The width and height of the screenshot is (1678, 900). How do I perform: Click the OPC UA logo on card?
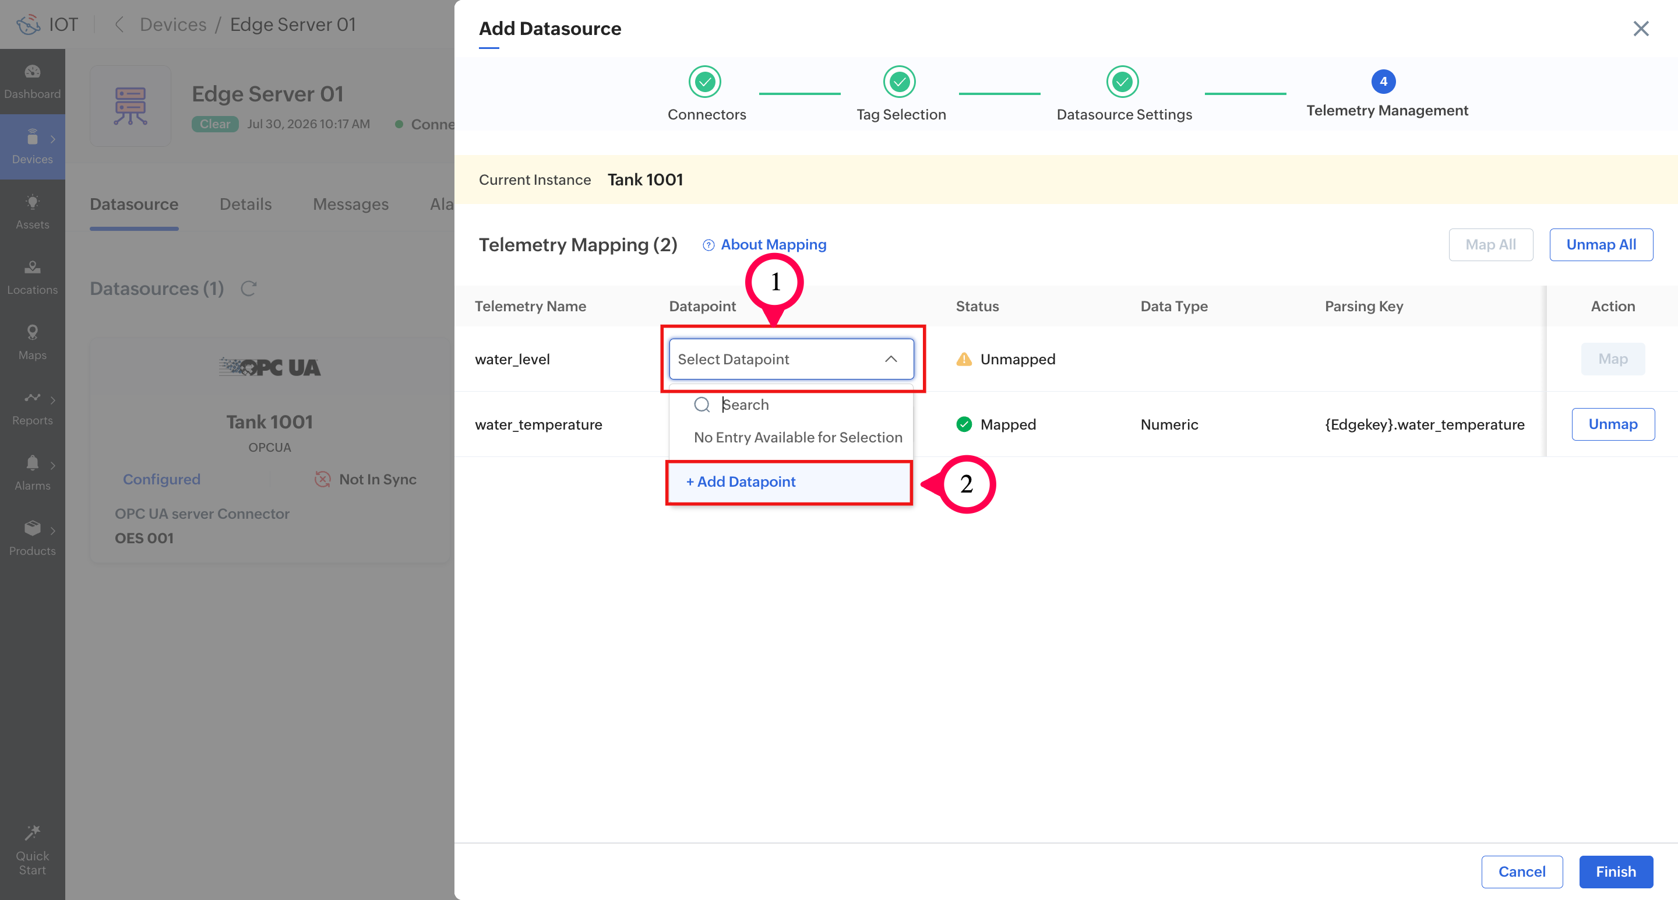coord(270,368)
